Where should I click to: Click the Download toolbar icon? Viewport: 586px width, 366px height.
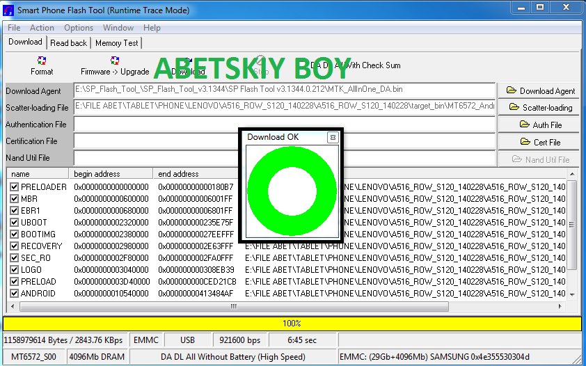tap(187, 63)
